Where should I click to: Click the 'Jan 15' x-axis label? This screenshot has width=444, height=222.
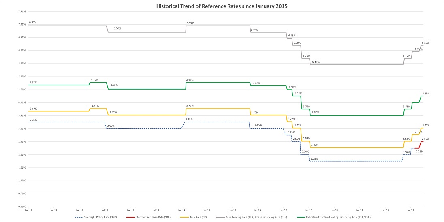(28, 211)
